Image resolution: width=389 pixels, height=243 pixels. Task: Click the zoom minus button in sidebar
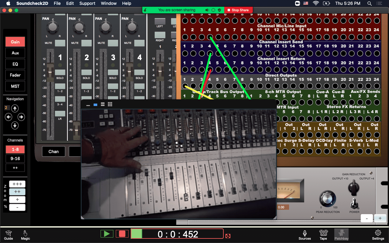[x=17, y=208]
